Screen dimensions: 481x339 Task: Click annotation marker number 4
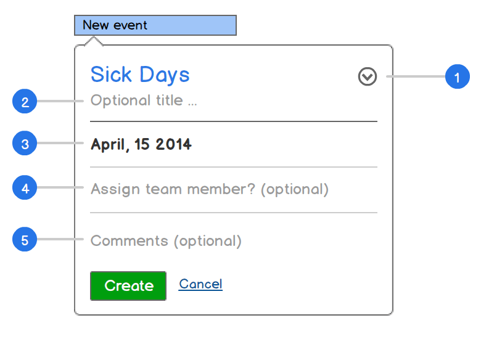coord(25,189)
